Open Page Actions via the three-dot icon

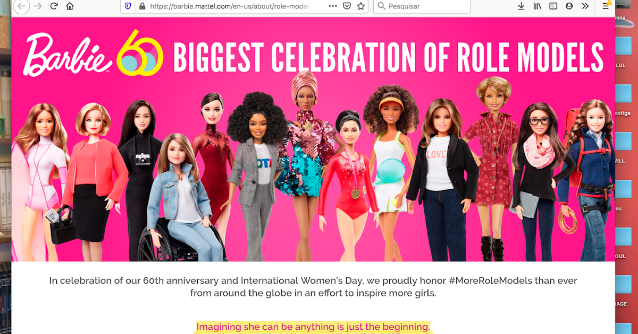(x=333, y=7)
